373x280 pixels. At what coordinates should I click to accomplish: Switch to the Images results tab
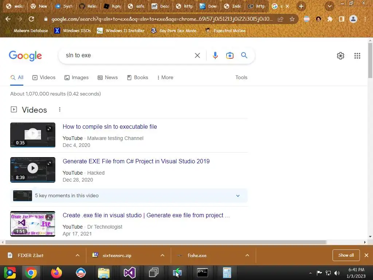[76, 77]
